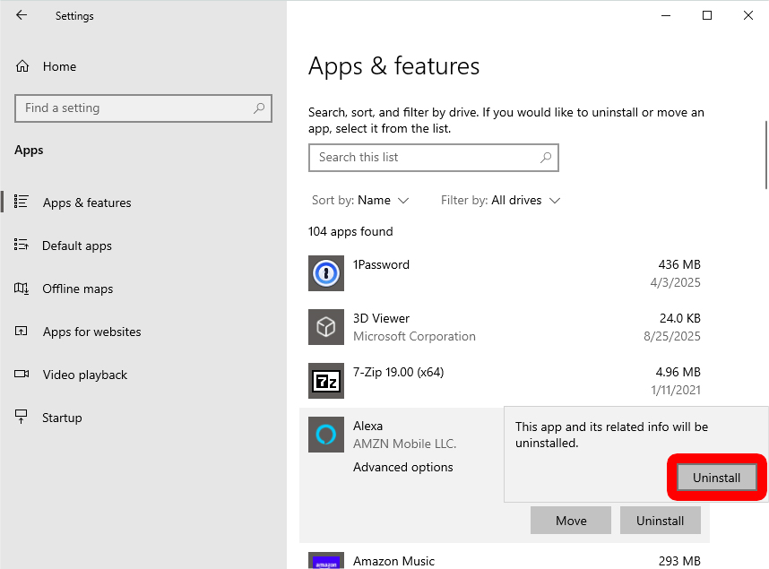Open the Sort by Name dropdown
The width and height of the screenshot is (769, 569).
point(361,200)
